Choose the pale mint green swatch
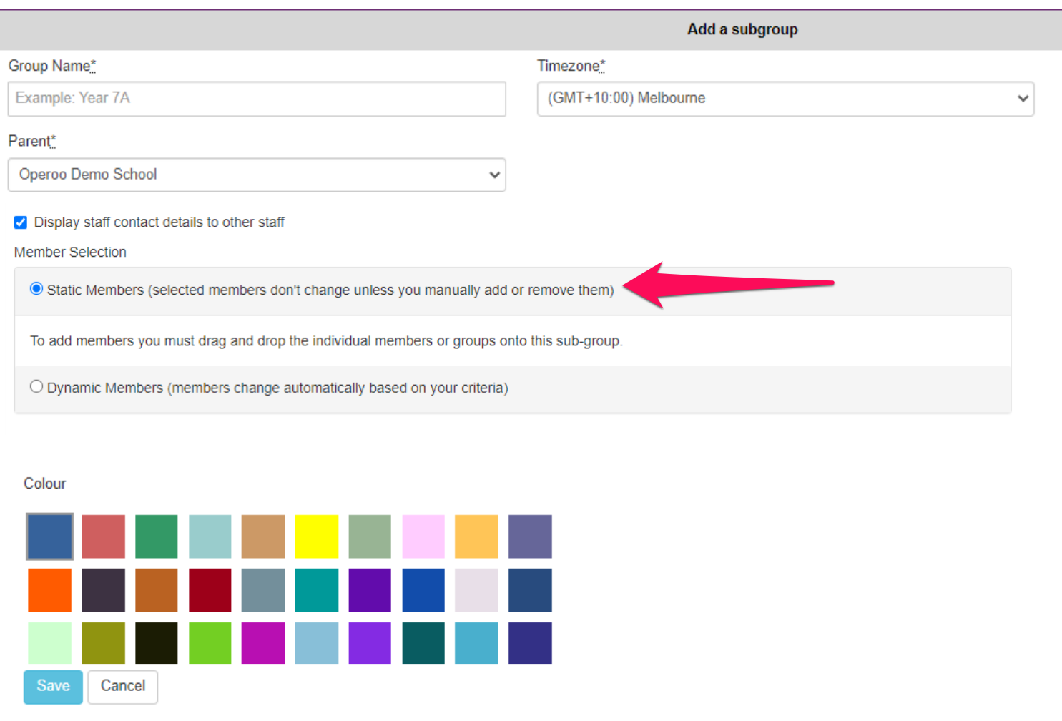 tap(50, 643)
